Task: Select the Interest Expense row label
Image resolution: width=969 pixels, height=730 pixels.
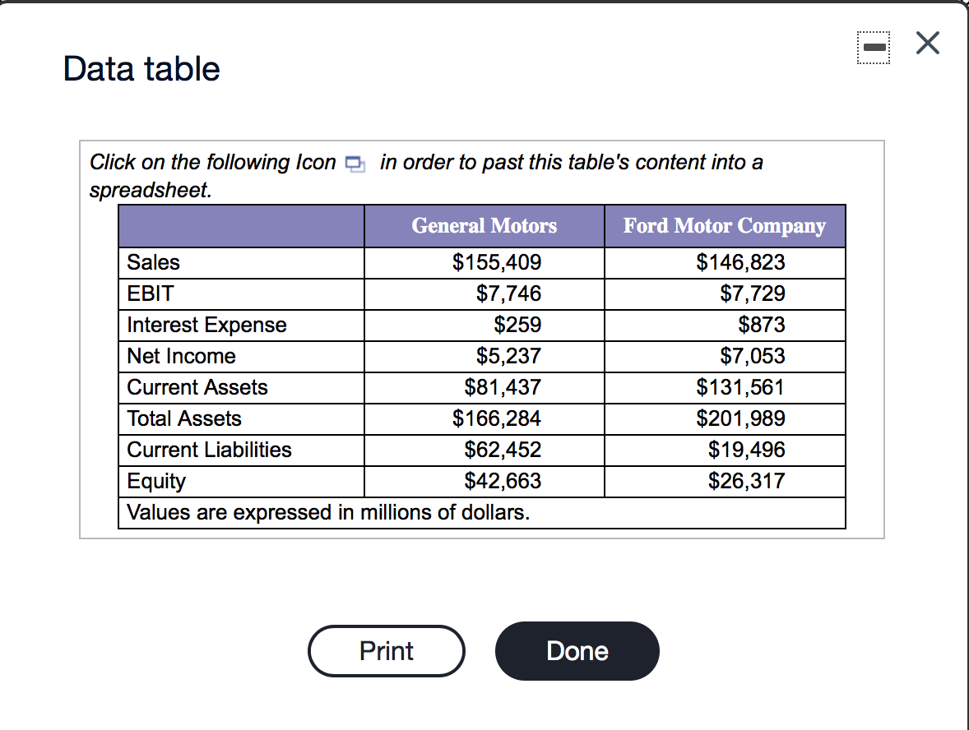Action: pyautogui.click(x=206, y=325)
